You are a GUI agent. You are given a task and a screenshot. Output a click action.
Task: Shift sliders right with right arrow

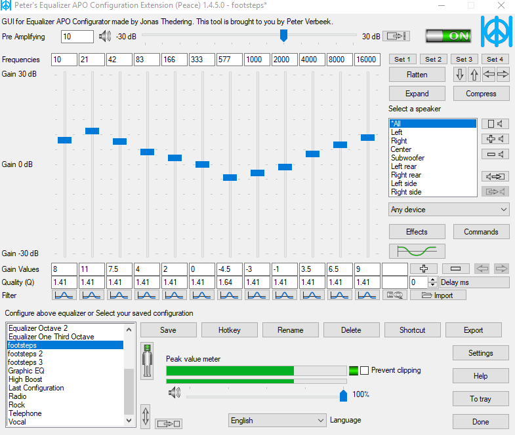pos(503,75)
